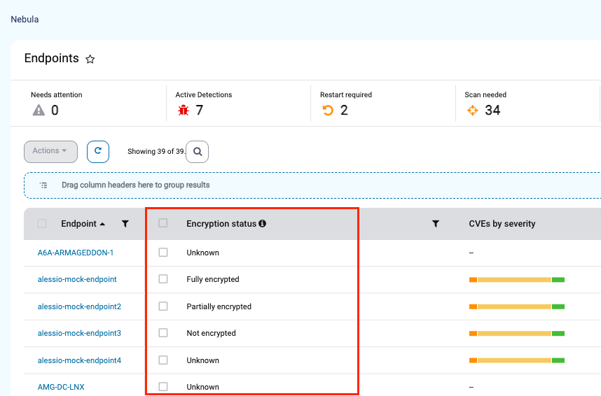Check the box for alessio-mock-endpoint3 row
The image size is (601, 396).
coord(163,333)
